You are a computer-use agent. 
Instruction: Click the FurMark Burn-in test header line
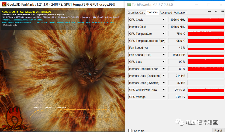[26, 12]
